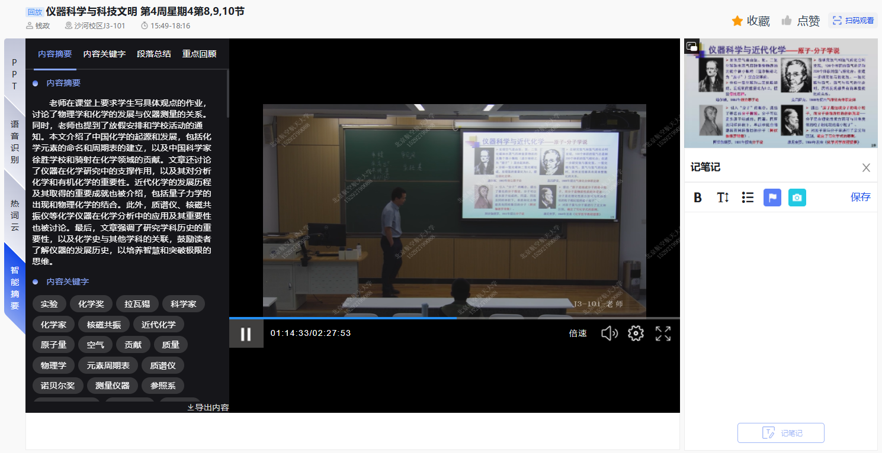Switch to 语音识别 side tab

click(x=15, y=142)
